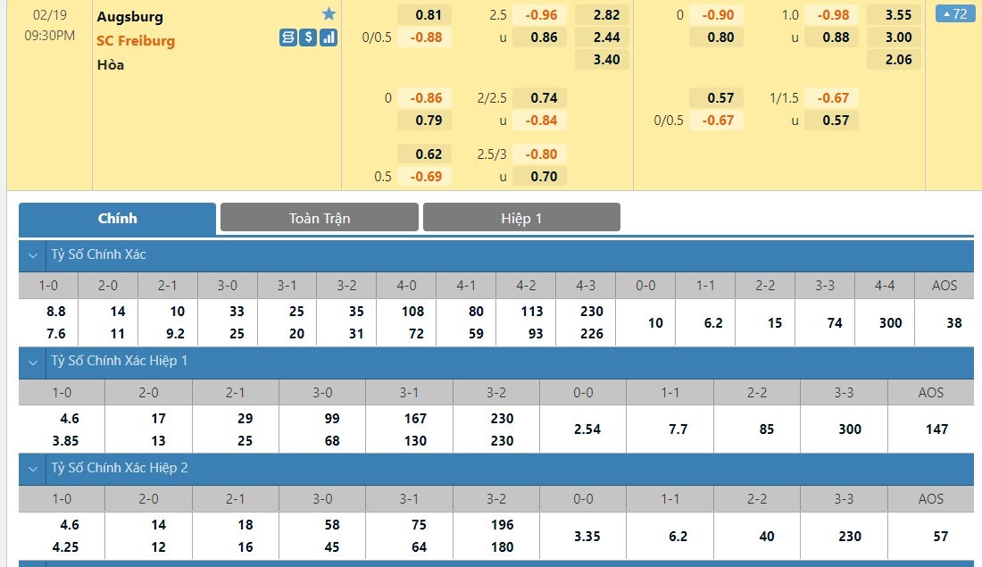This screenshot has height=567, width=982.
Task: Collapse the Tỷ Số Chính Xác Hiệp 2 section
Action: tap(33, 469)
